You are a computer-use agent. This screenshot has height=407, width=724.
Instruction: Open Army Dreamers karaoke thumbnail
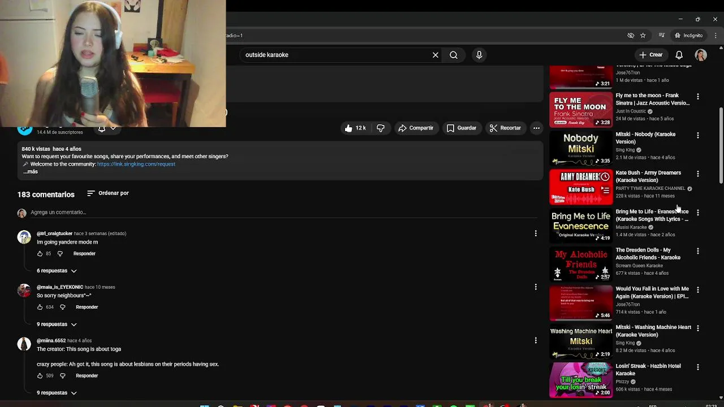(581, 187)
